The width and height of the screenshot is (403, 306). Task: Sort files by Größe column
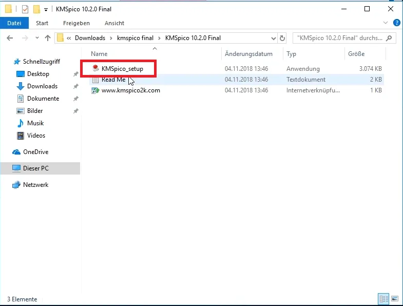[356, 54]
